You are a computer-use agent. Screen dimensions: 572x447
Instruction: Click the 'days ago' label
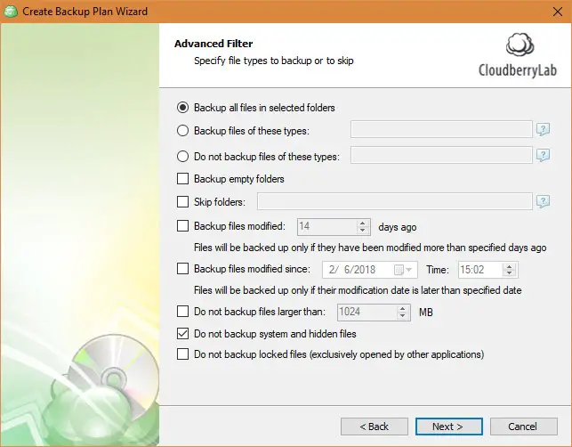[x=398, y=227]
